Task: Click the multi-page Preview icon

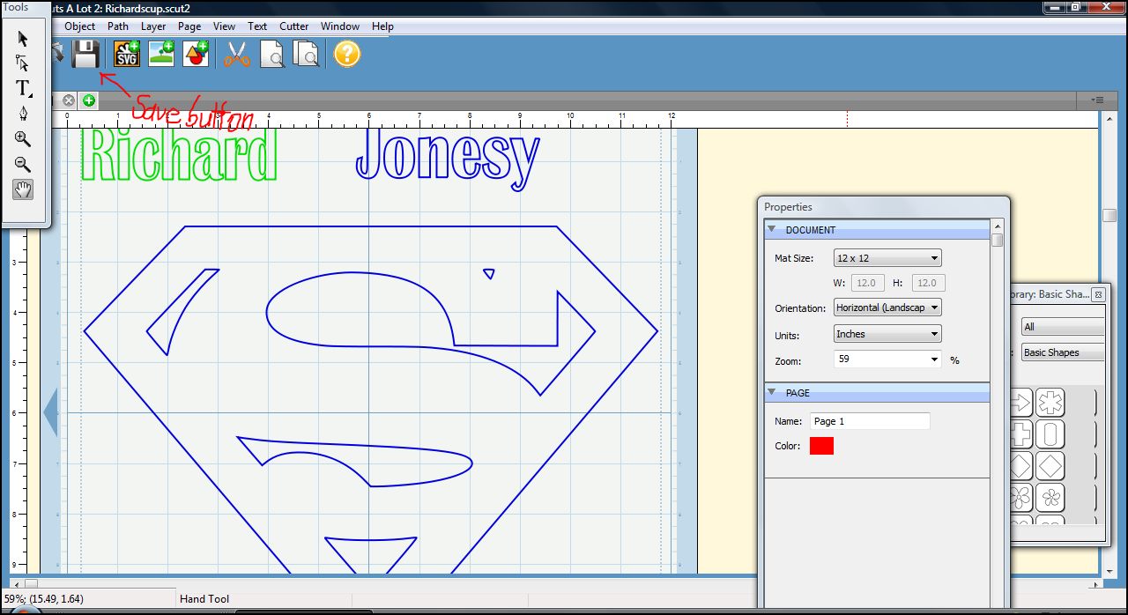Action: [306, 54]
